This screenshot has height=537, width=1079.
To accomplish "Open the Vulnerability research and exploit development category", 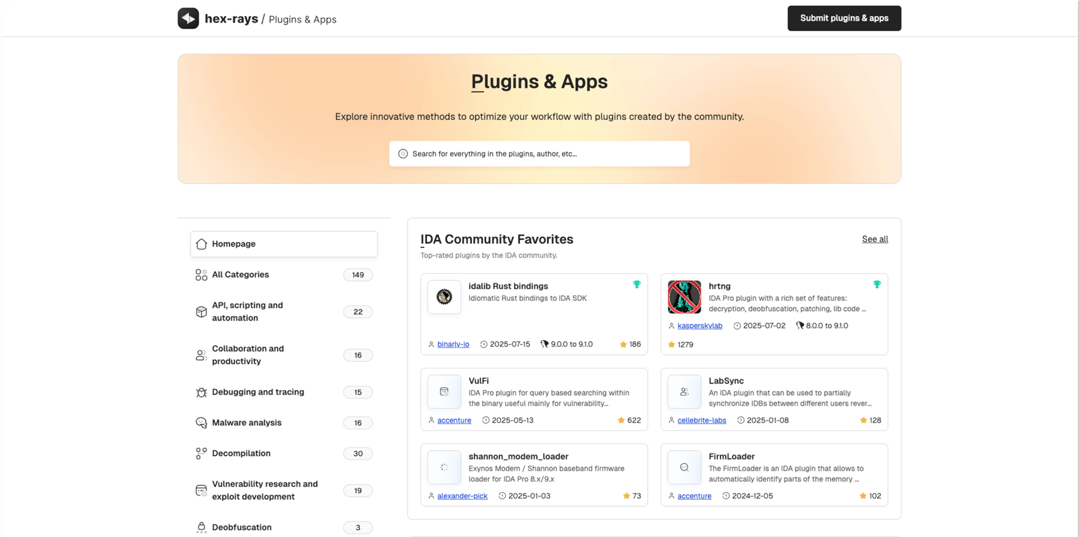I will [x=264, y=490].
